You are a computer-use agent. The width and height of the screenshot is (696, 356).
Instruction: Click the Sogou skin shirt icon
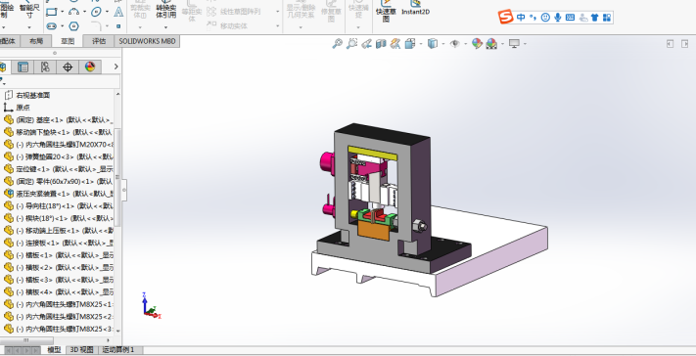pyautogui.click(x=595, y=18)
